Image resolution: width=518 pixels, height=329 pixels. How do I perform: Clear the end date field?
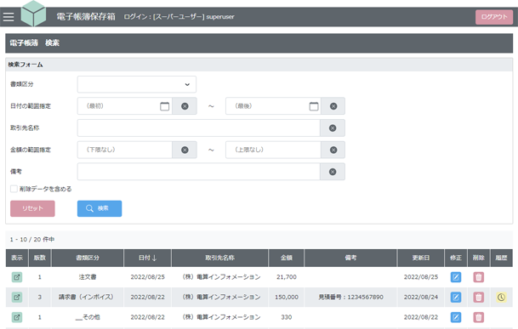(333, 106)
